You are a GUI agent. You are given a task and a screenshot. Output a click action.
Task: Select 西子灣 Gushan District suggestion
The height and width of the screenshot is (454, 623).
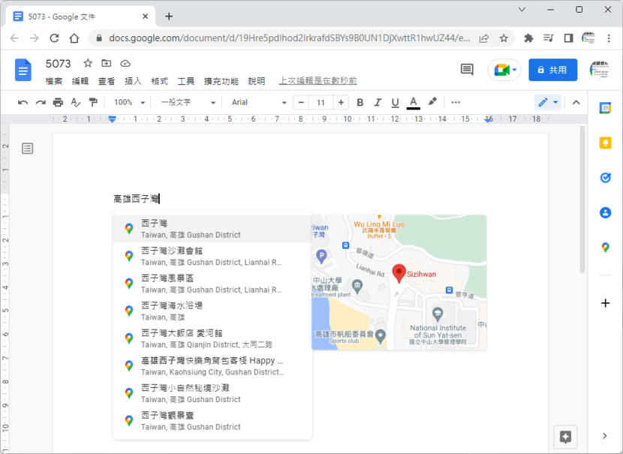tap(212, 229)
